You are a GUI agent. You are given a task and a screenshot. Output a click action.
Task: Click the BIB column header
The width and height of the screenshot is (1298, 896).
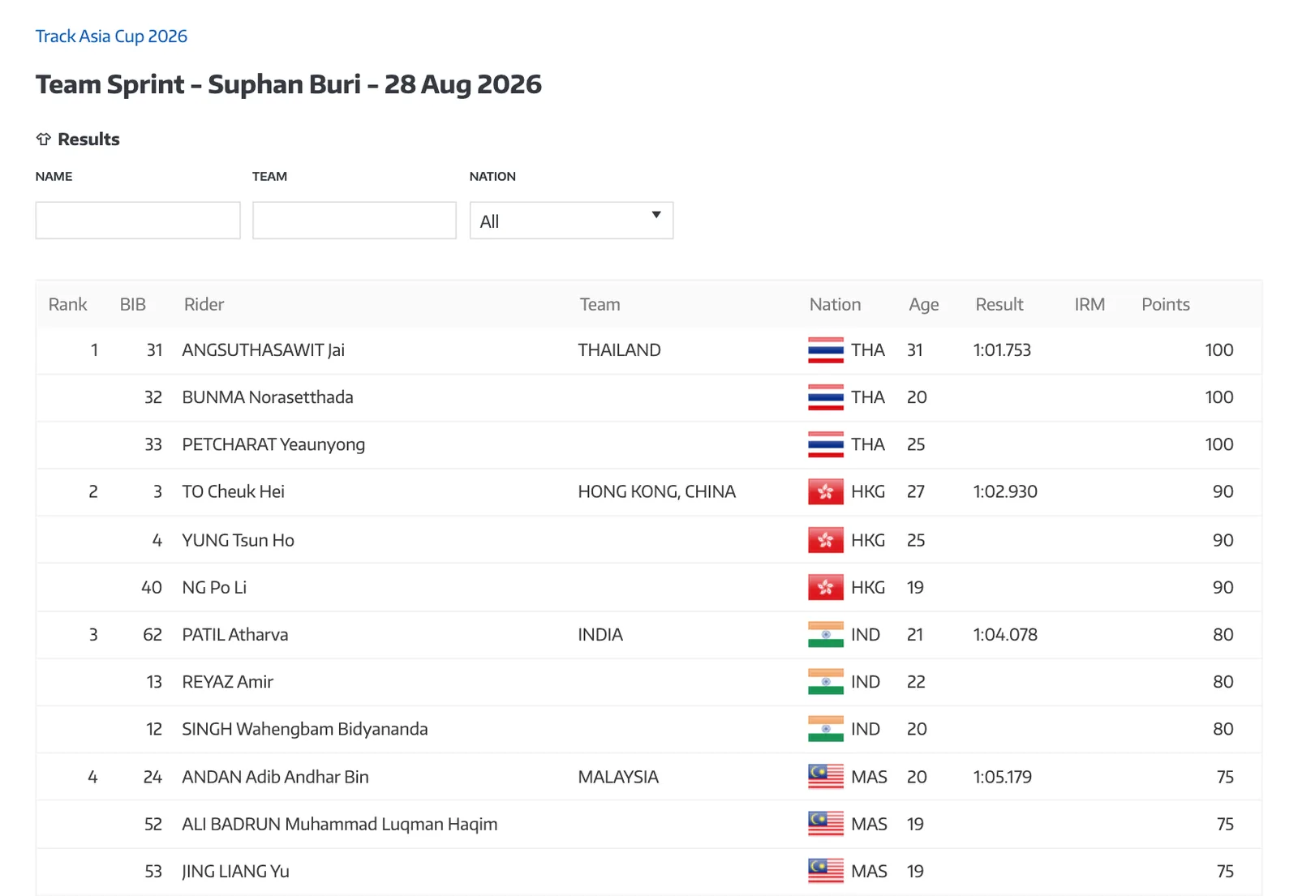pos(133,304)
